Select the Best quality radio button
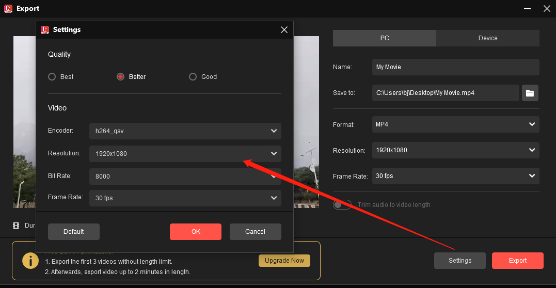Screen dimensions: 556x288 click(52, 76)
